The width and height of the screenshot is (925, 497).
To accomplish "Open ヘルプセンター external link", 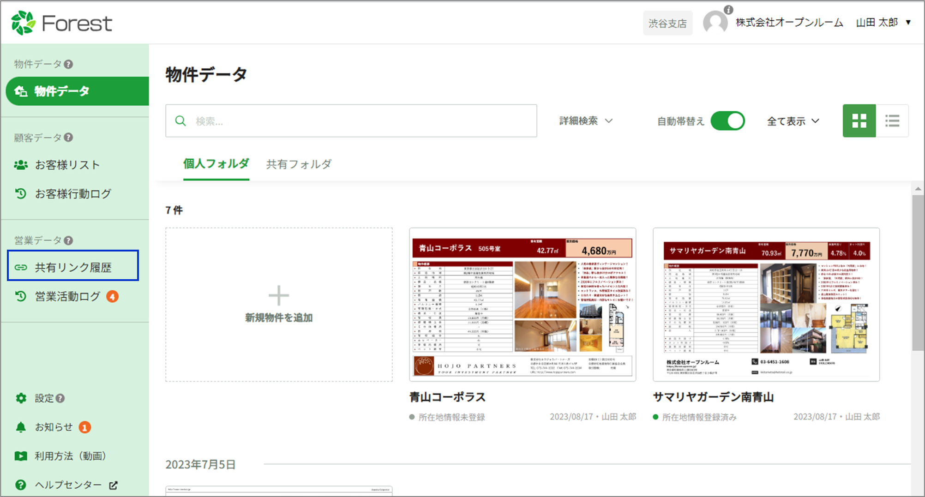I will point(68,485).
